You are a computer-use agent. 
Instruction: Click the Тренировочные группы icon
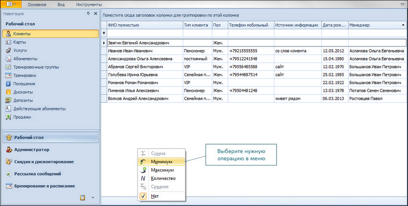(8, 67)
